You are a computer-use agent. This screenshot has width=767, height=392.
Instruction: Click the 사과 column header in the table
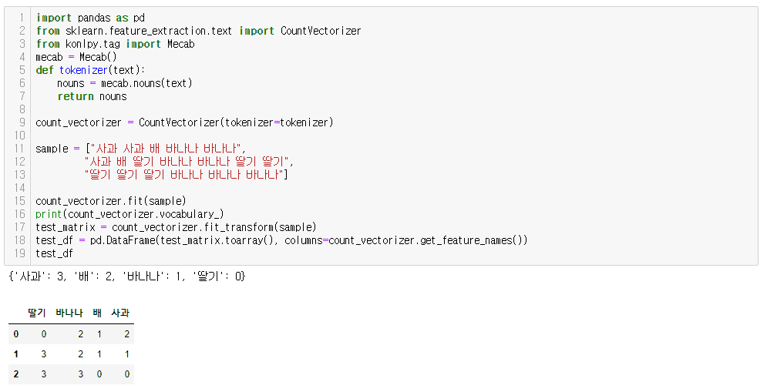[120, 313]
